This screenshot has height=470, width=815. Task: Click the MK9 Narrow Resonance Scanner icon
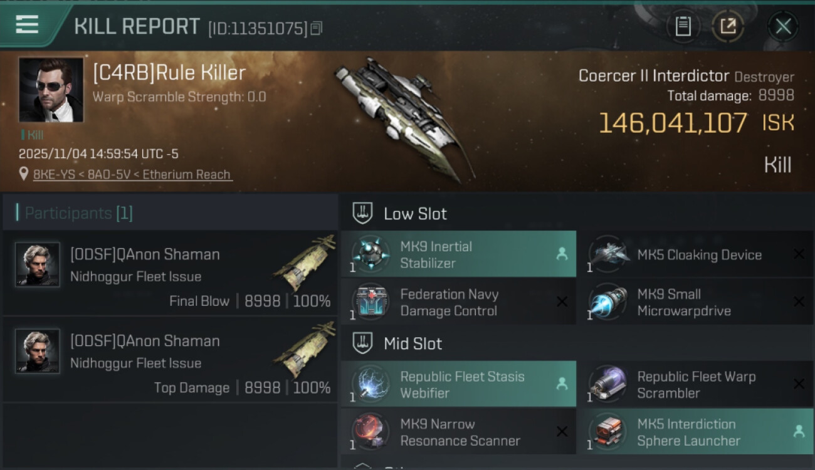pos(370,432)
